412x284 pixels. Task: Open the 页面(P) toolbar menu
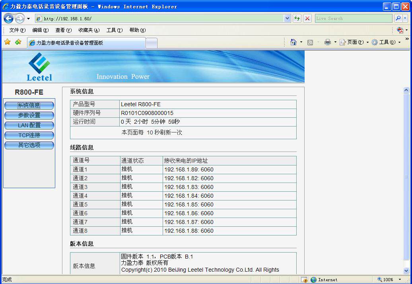354,42
